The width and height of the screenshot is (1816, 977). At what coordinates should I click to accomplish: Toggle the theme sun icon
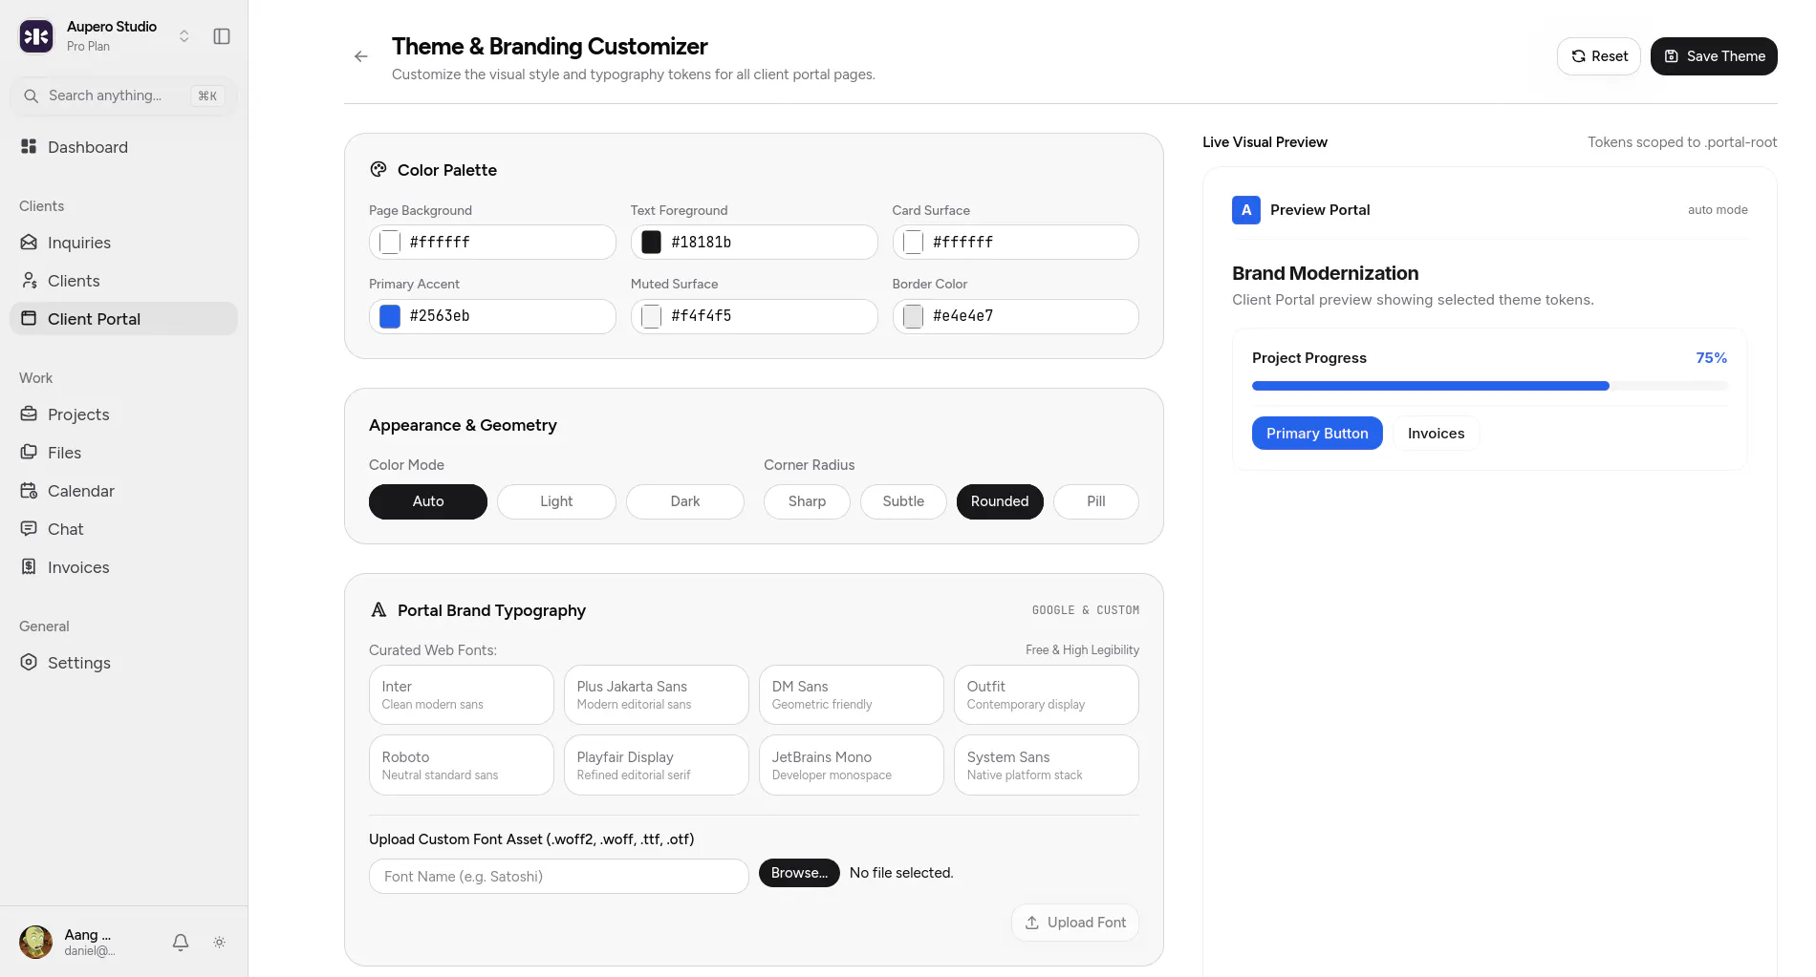click(220, 943)
